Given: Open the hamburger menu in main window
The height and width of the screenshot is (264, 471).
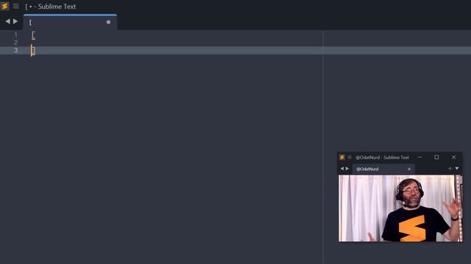Looking at the screenshot, I should (x=16, y=7).
